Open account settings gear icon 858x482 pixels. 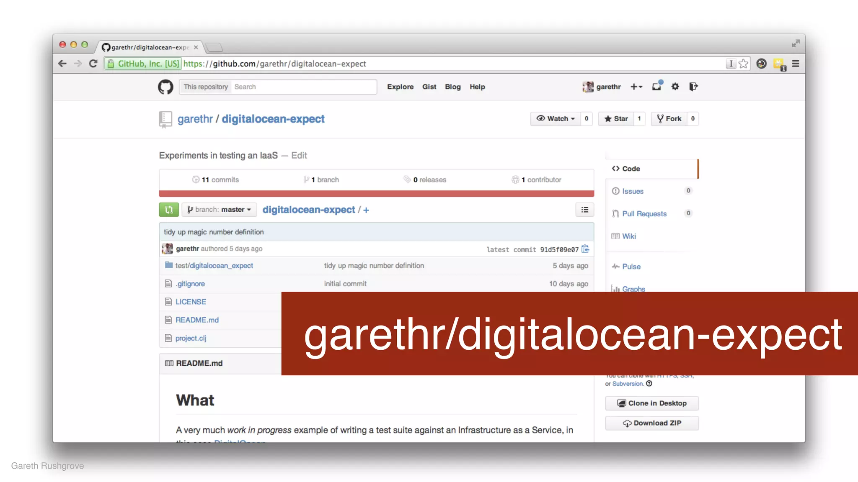point(675,87)
